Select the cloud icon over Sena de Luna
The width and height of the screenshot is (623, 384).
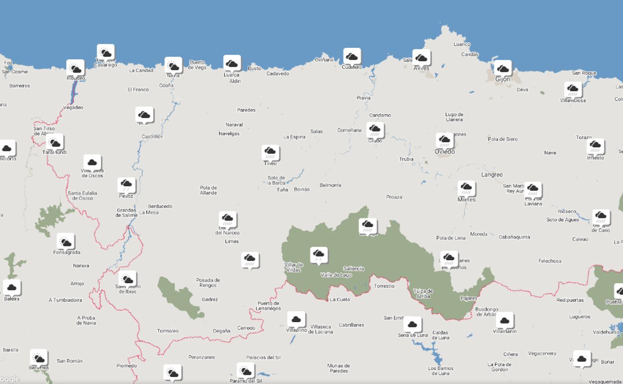pyautogui.click(x=412, y=325)
